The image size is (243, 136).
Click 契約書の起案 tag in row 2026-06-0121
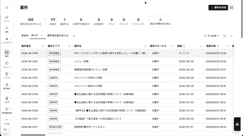tap(55, 127)
